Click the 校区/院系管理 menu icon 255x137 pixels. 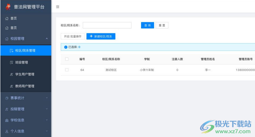11,50
